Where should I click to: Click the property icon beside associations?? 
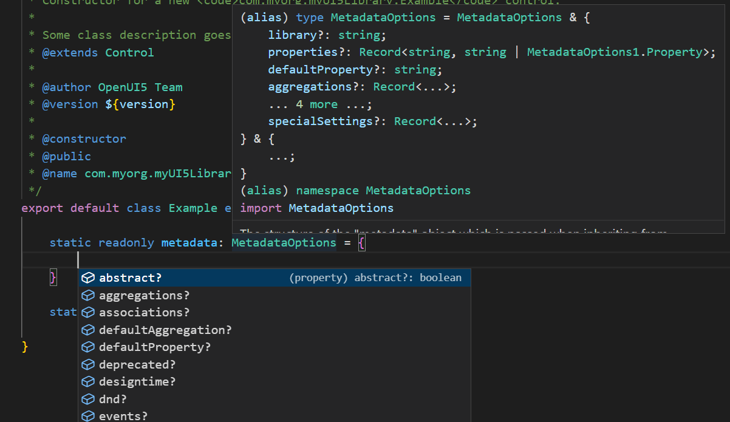(89, 313)
